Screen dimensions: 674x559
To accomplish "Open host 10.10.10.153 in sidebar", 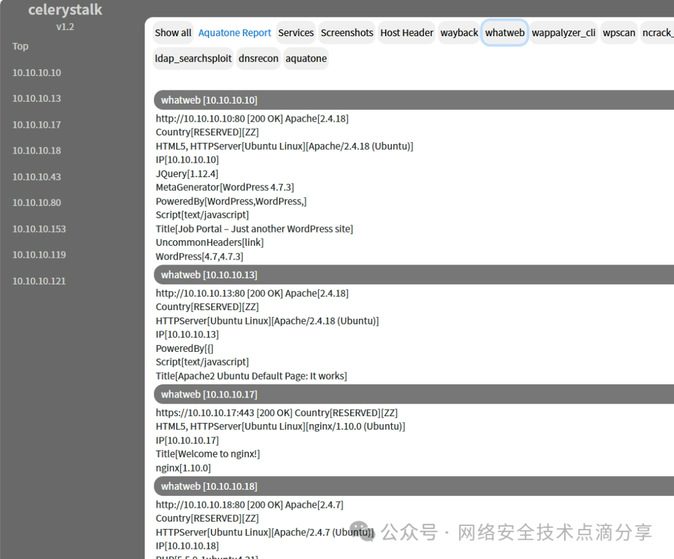I will 39,228.
